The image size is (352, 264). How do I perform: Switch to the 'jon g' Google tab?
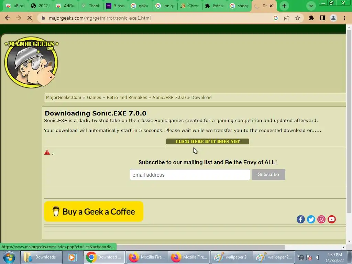(165, 6)
